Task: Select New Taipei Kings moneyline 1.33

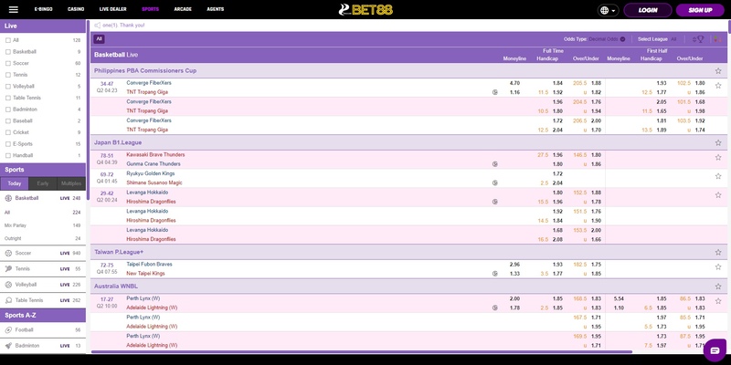Action: (514, 274)
